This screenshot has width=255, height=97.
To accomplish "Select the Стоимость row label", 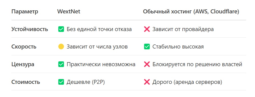I will [x=25, y=82].
